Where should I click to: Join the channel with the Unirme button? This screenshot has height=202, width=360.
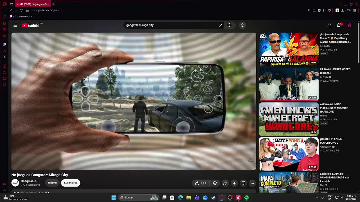pos(52,183)
